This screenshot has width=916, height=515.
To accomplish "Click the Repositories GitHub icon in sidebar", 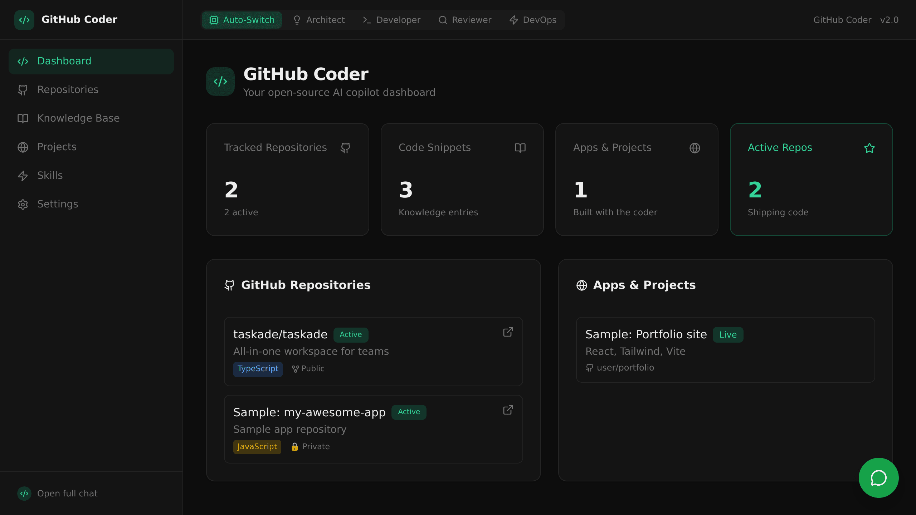I will pos(23,90).
